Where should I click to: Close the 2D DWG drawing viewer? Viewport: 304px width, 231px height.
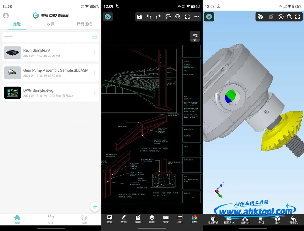click(108, 17)
